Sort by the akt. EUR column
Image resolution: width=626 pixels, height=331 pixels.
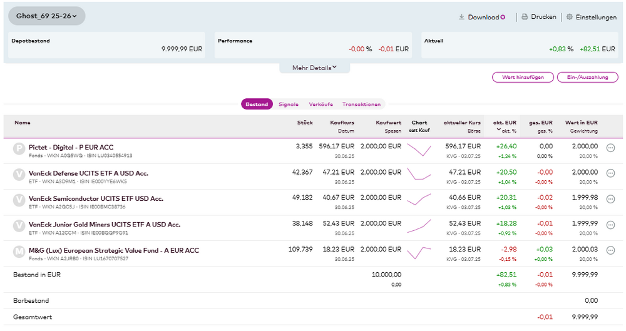[x=503, y=123]
